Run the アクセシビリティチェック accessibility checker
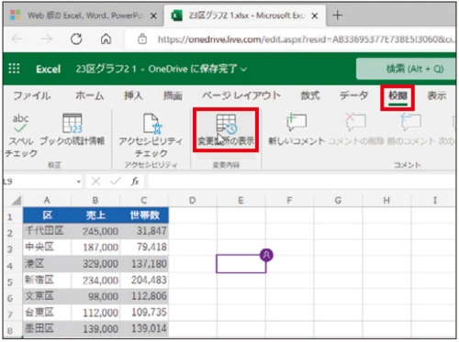Screen dimensions: 459x342 click(x=151, y=135)
